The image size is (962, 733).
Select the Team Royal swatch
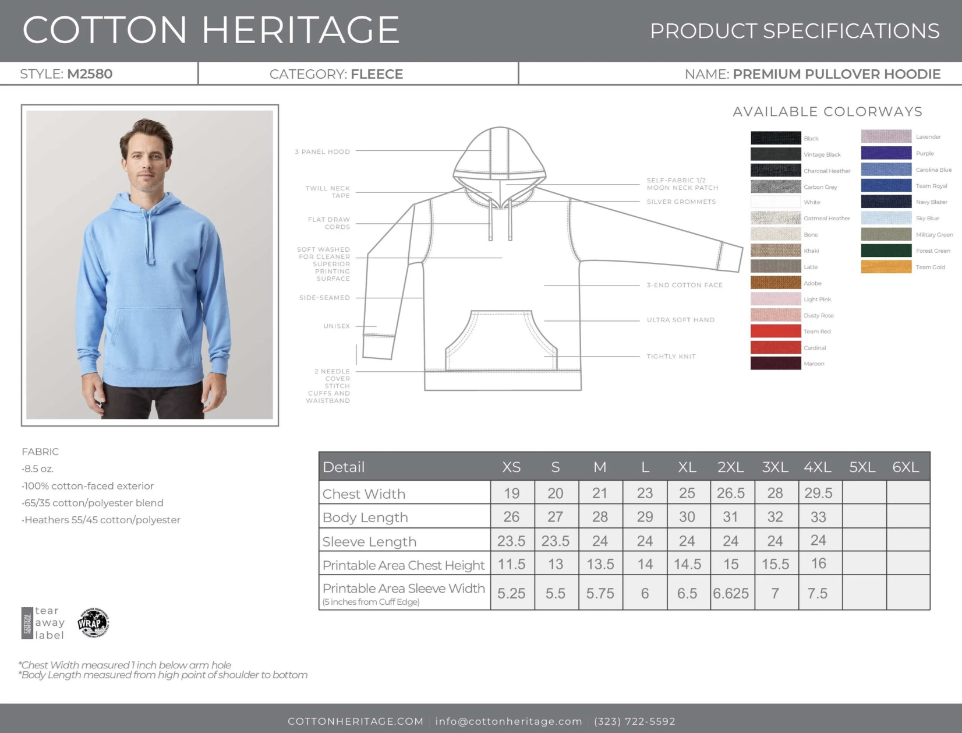(886, 186)
